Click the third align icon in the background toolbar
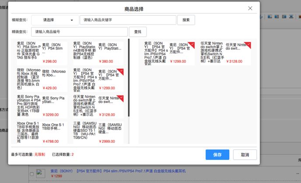 click(x=284, y=17)
